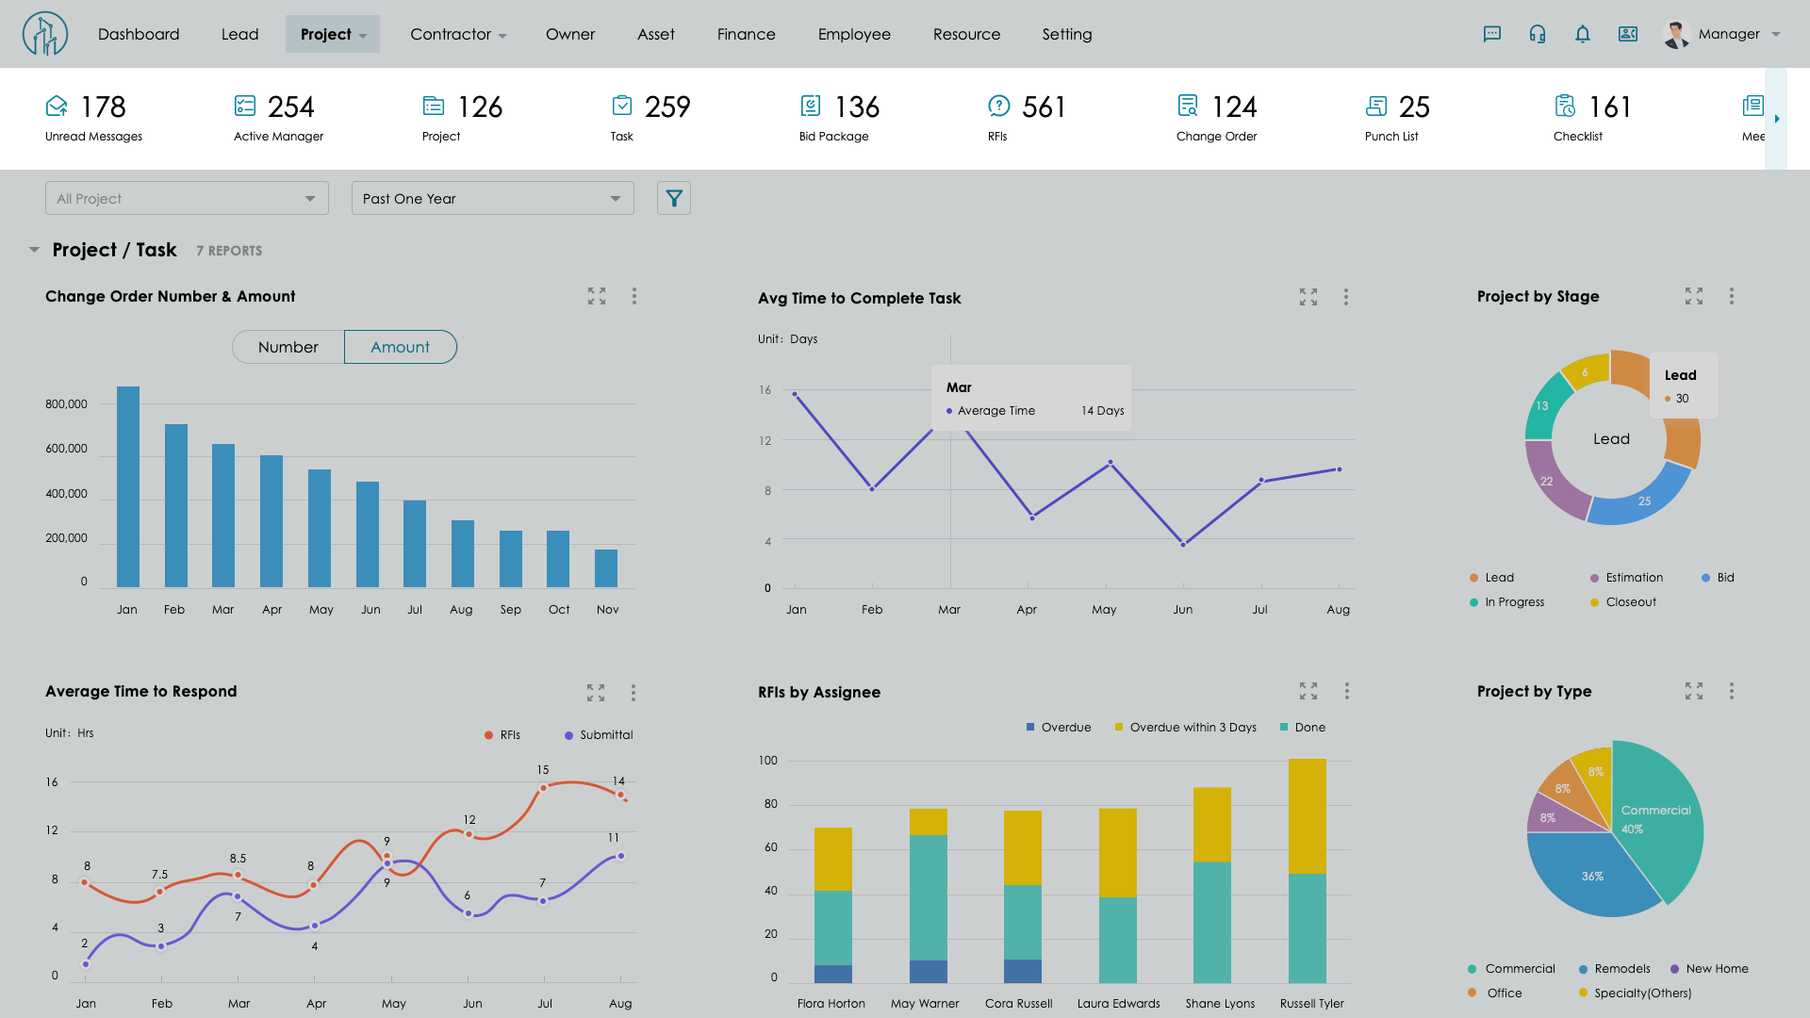Viewport: 1810px width, 1018px height.
Task: Switch chart to Number view
Action: [288, 347]
